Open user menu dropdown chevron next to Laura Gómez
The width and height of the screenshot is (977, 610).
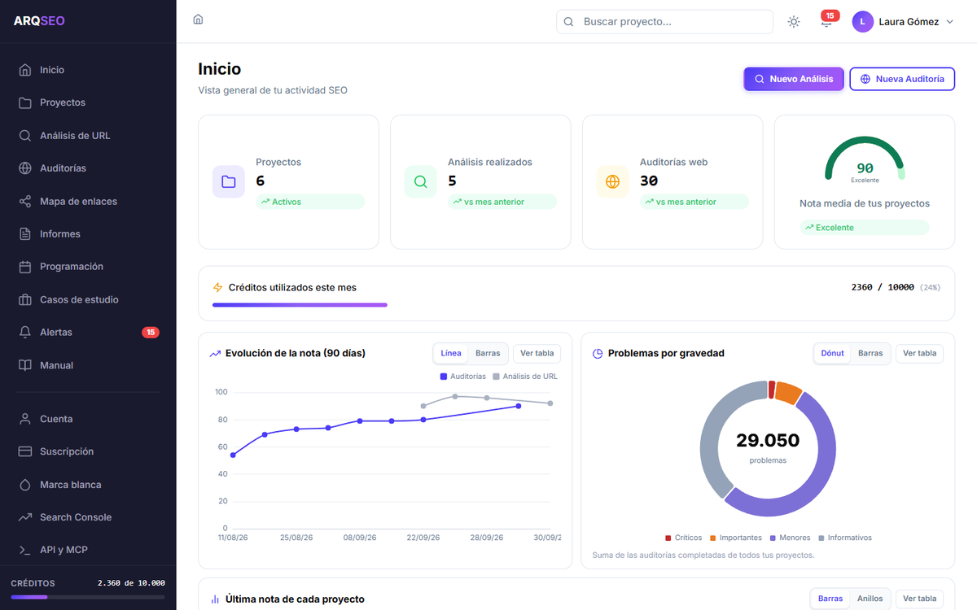(x=949, y=22)
